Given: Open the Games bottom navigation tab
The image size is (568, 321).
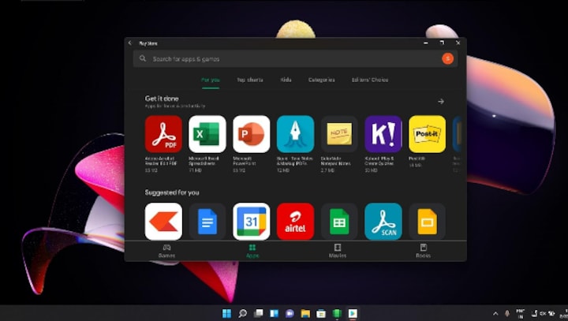Looking at the screenshot, I should pos(166,251).
